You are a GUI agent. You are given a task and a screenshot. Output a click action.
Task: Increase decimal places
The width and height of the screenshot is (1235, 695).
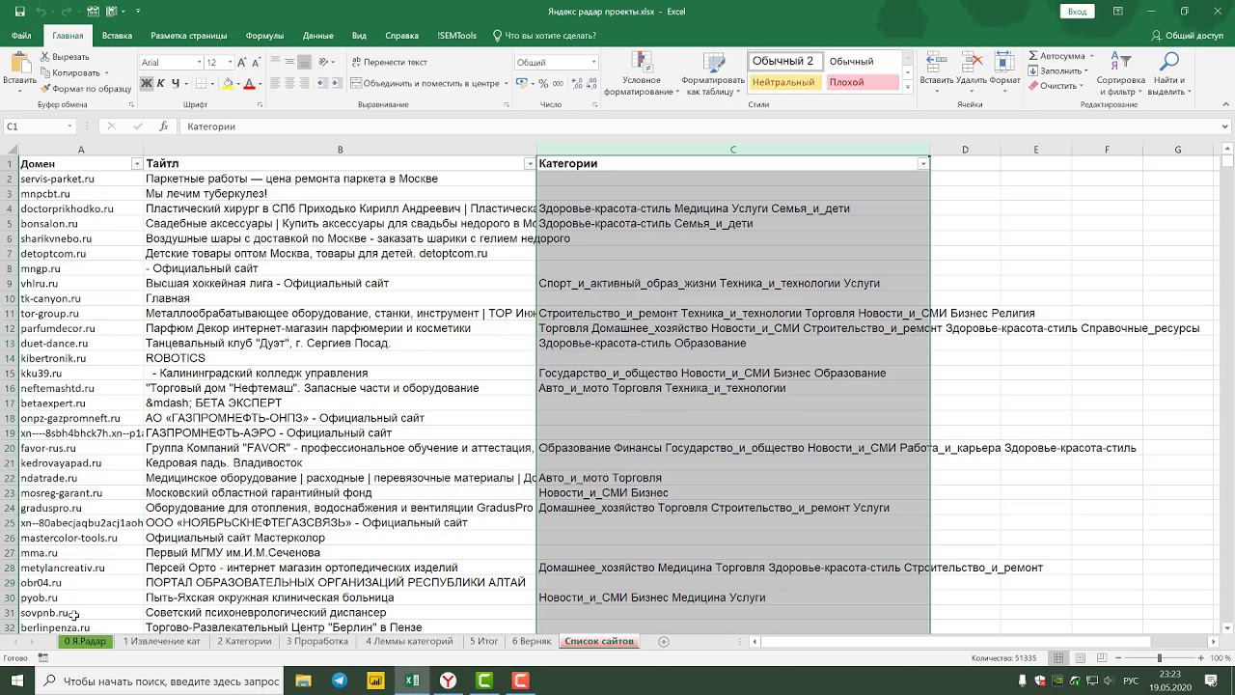click(575, 84)
